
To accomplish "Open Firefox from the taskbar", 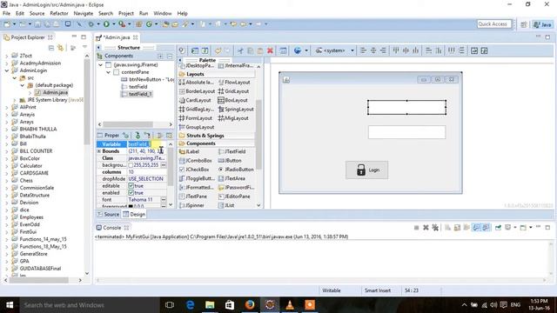I will 250,305.
